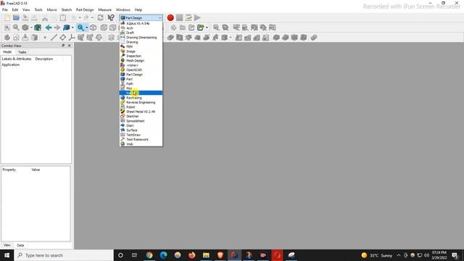
Task: Click the Stop macro recording square
Action: coord(179,17)
